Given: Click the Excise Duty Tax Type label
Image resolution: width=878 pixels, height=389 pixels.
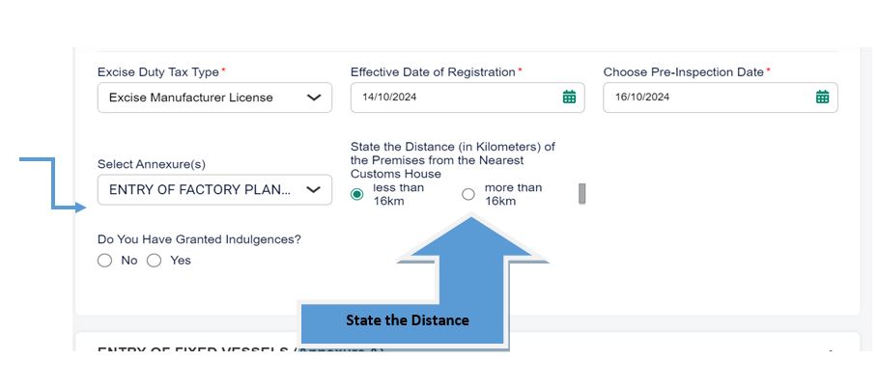Looking at the screenshot, I should (157, 72).
